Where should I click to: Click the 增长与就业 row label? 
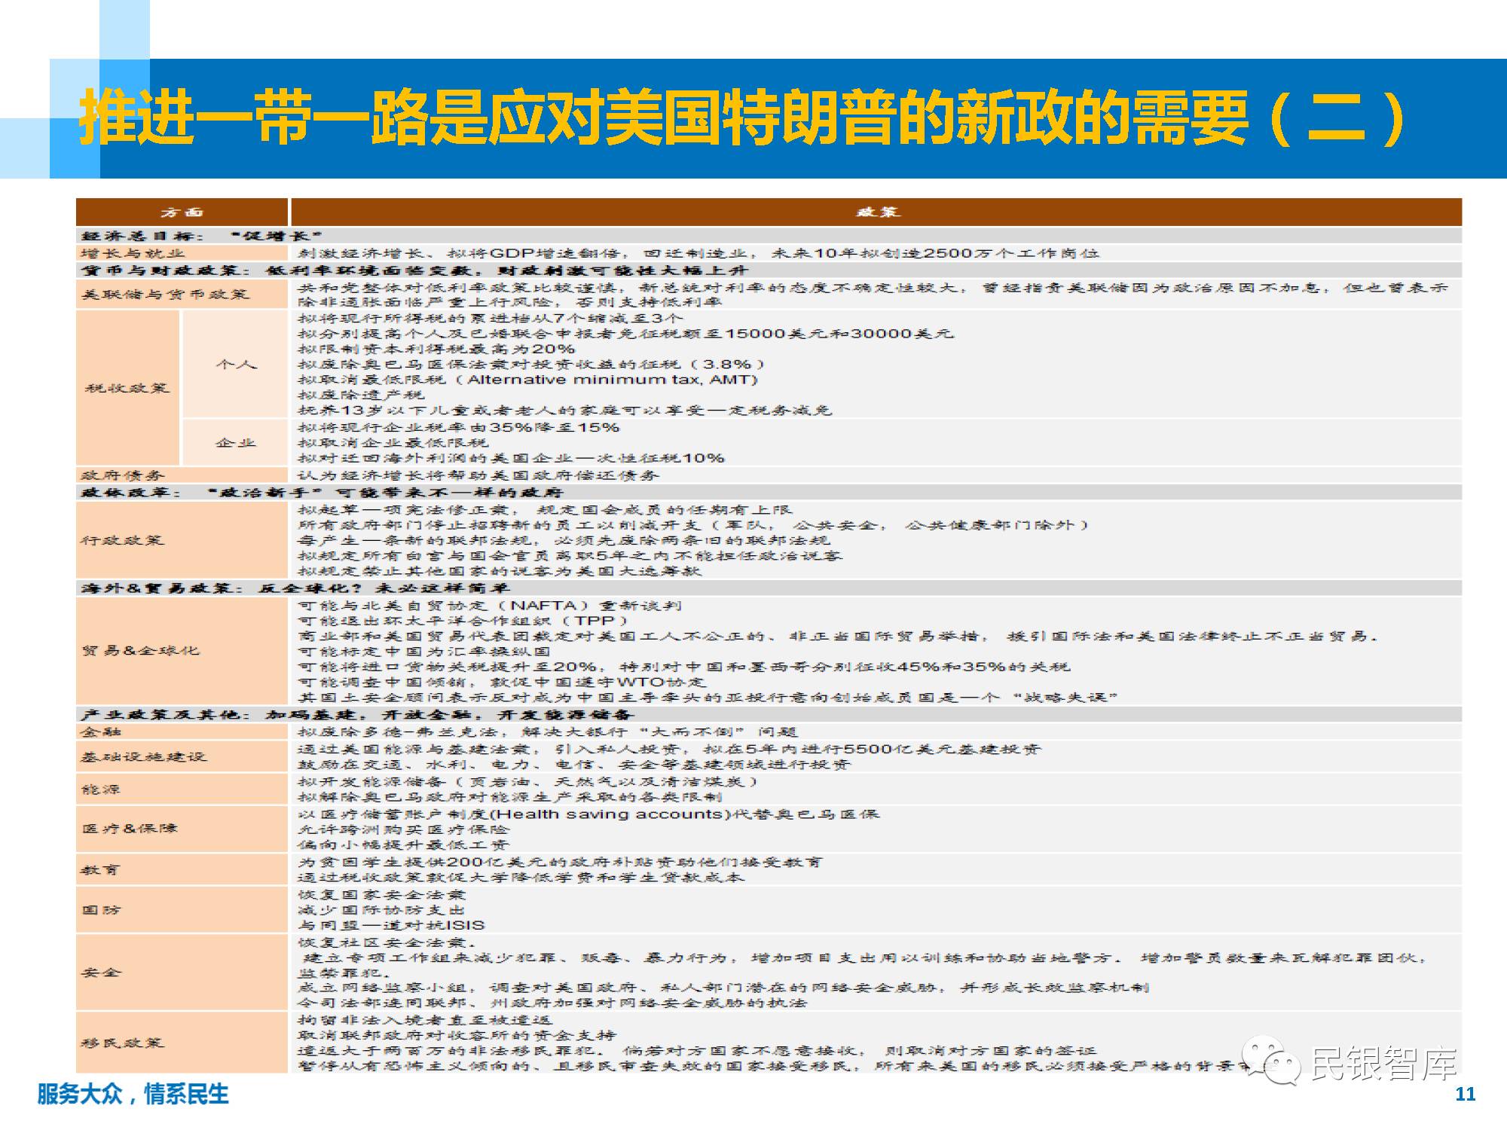[x=133, y=254]
